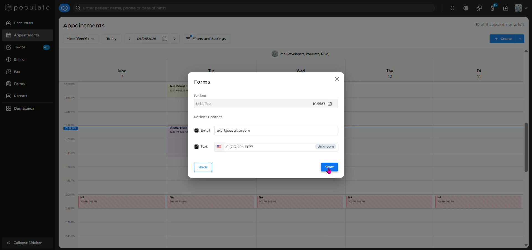This screenshot has height=250, width=532.
Task: Go to next week arrow
Action: (175, 39)
